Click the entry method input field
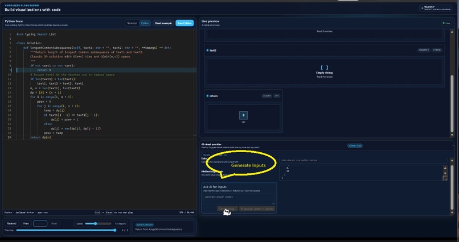 click(x=363, y=160)
